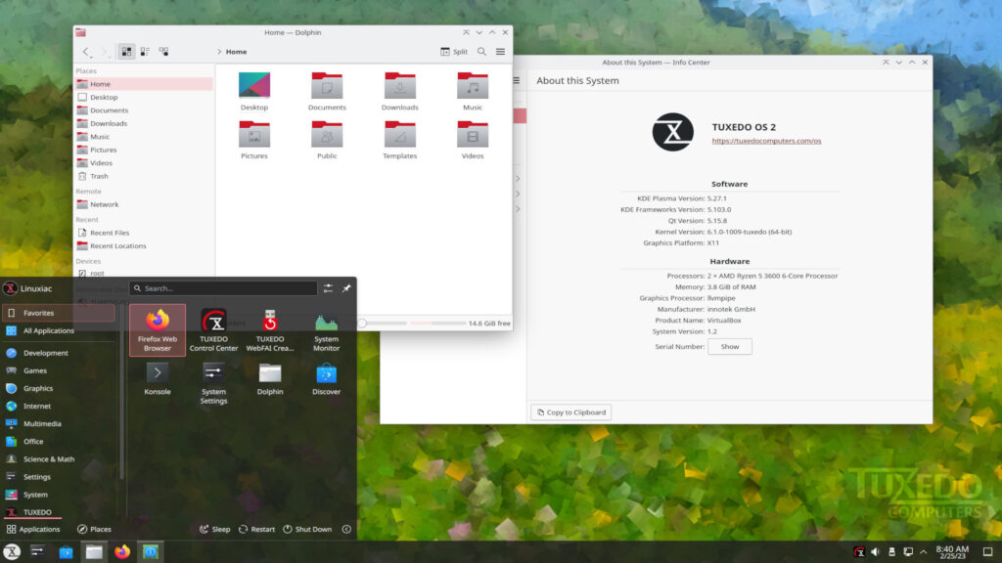The width and height of the screenshot is (1002, 563).
Task: Expand more power options arrow in launcher
Action: click(x=346, y=529)
